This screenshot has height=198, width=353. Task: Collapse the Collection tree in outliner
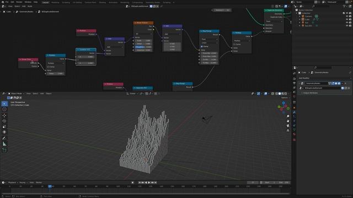pyautogui.click(x=297, y=13)
